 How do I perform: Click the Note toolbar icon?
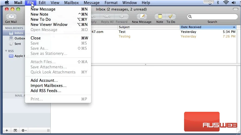pyautogui.click(x=160, y=16)
